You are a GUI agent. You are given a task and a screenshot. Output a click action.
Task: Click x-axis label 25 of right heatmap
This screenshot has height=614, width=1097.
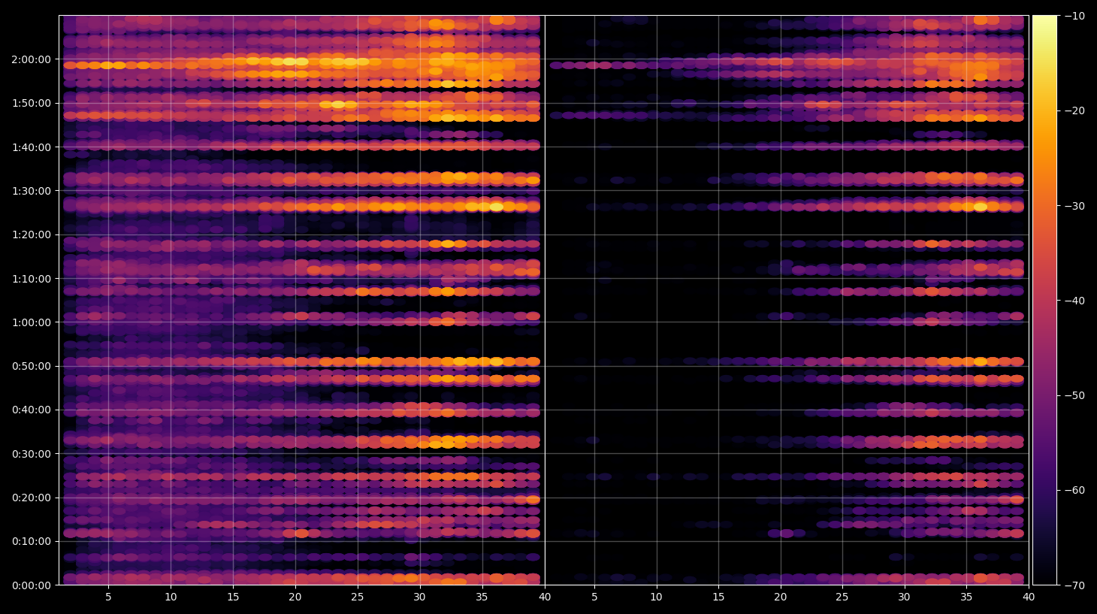(842, 597)
